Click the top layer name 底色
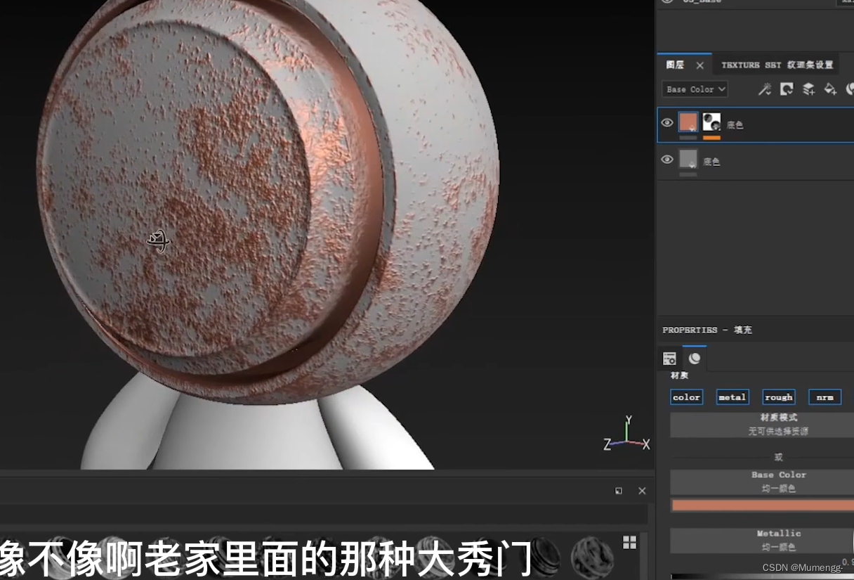Image resolution: width=854 pixels, height=580 pixels. pyautogui.click(x=735, y=125)
